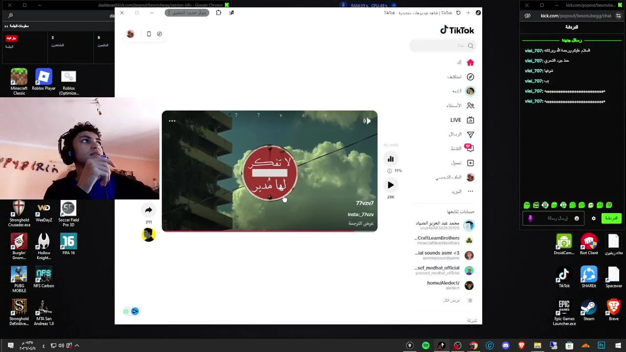Image resolution: width=626 pixels, height=352 pixels.
Task: Click blue floating button at bottom-left
Action: click(135, 311)
